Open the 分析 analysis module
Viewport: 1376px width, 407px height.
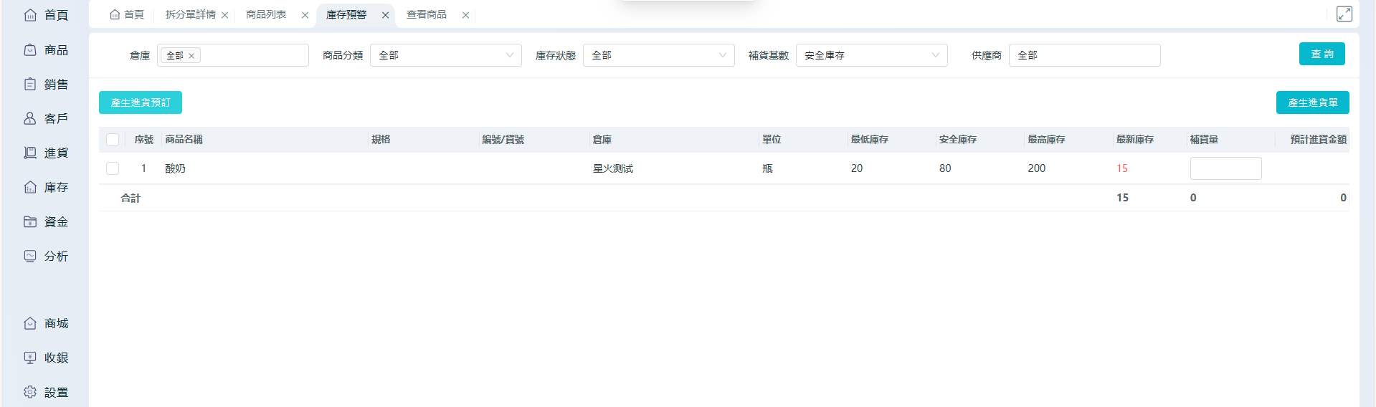[46, 257]
